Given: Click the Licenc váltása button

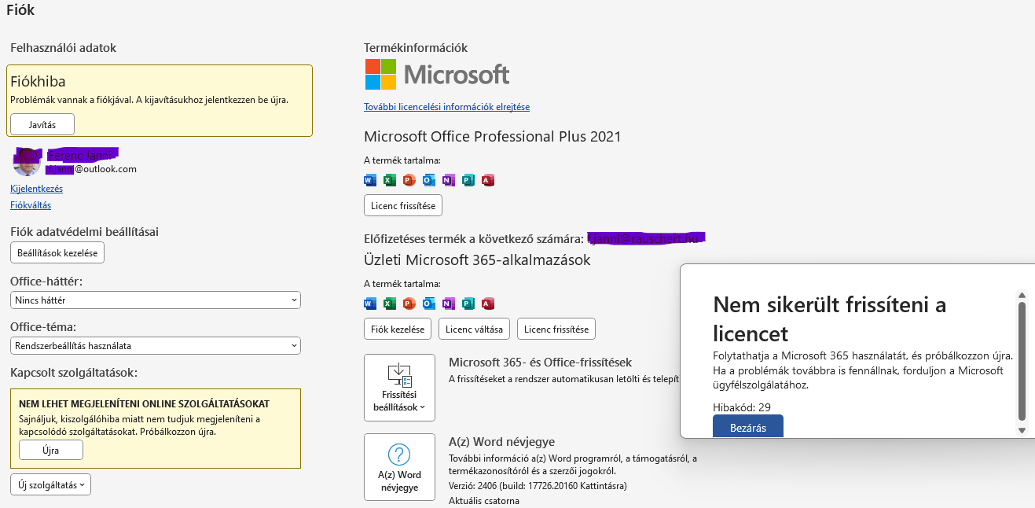Looking at the screenshot, I should (475, 329).
